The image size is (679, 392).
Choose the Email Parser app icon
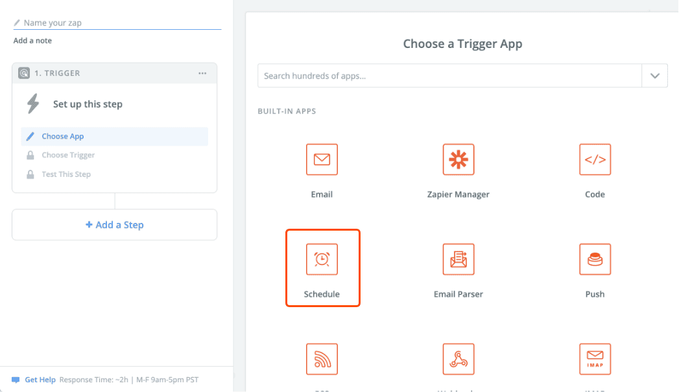[459, 259]
